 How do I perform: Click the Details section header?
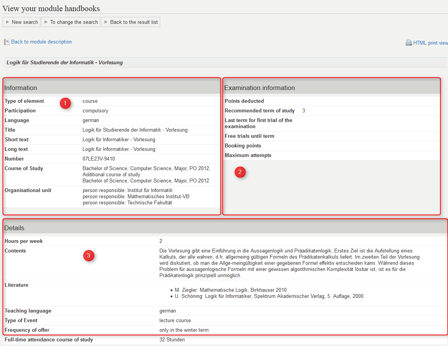tap(225, 228)
